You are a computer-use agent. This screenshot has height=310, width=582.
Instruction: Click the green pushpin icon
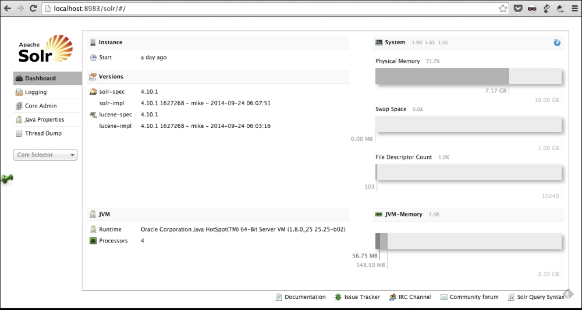[x=6, y=179]
